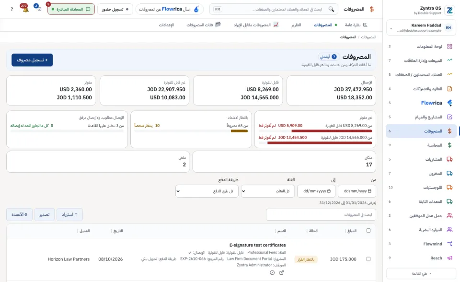Image resolution: width=460 pixels, height=282 pixels.
Task: Click the + تسجيل مصروف button
Action: click(32, 60)
